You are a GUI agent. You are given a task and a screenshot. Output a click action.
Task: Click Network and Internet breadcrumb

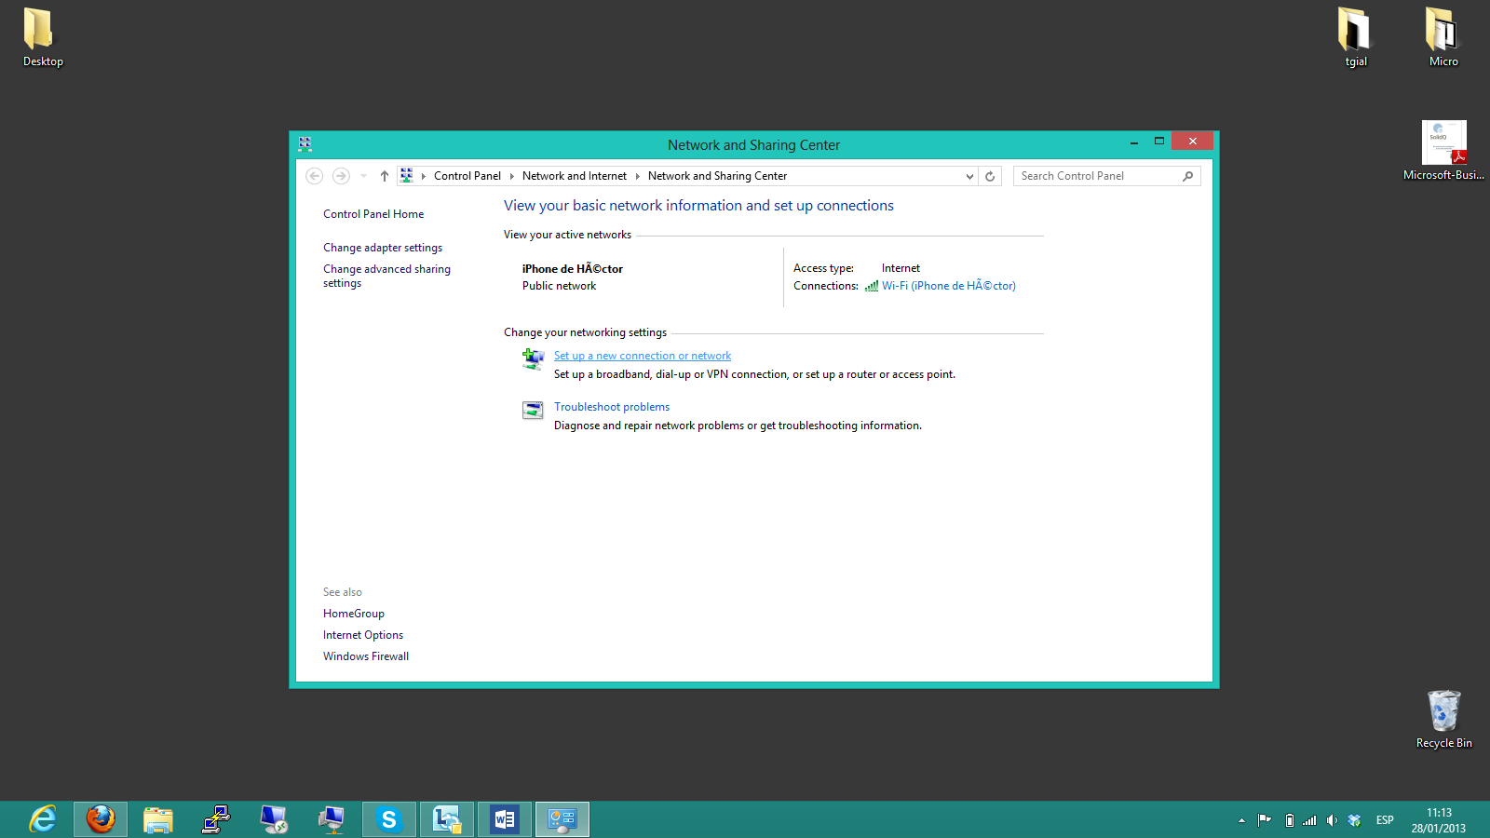(574, 176)
